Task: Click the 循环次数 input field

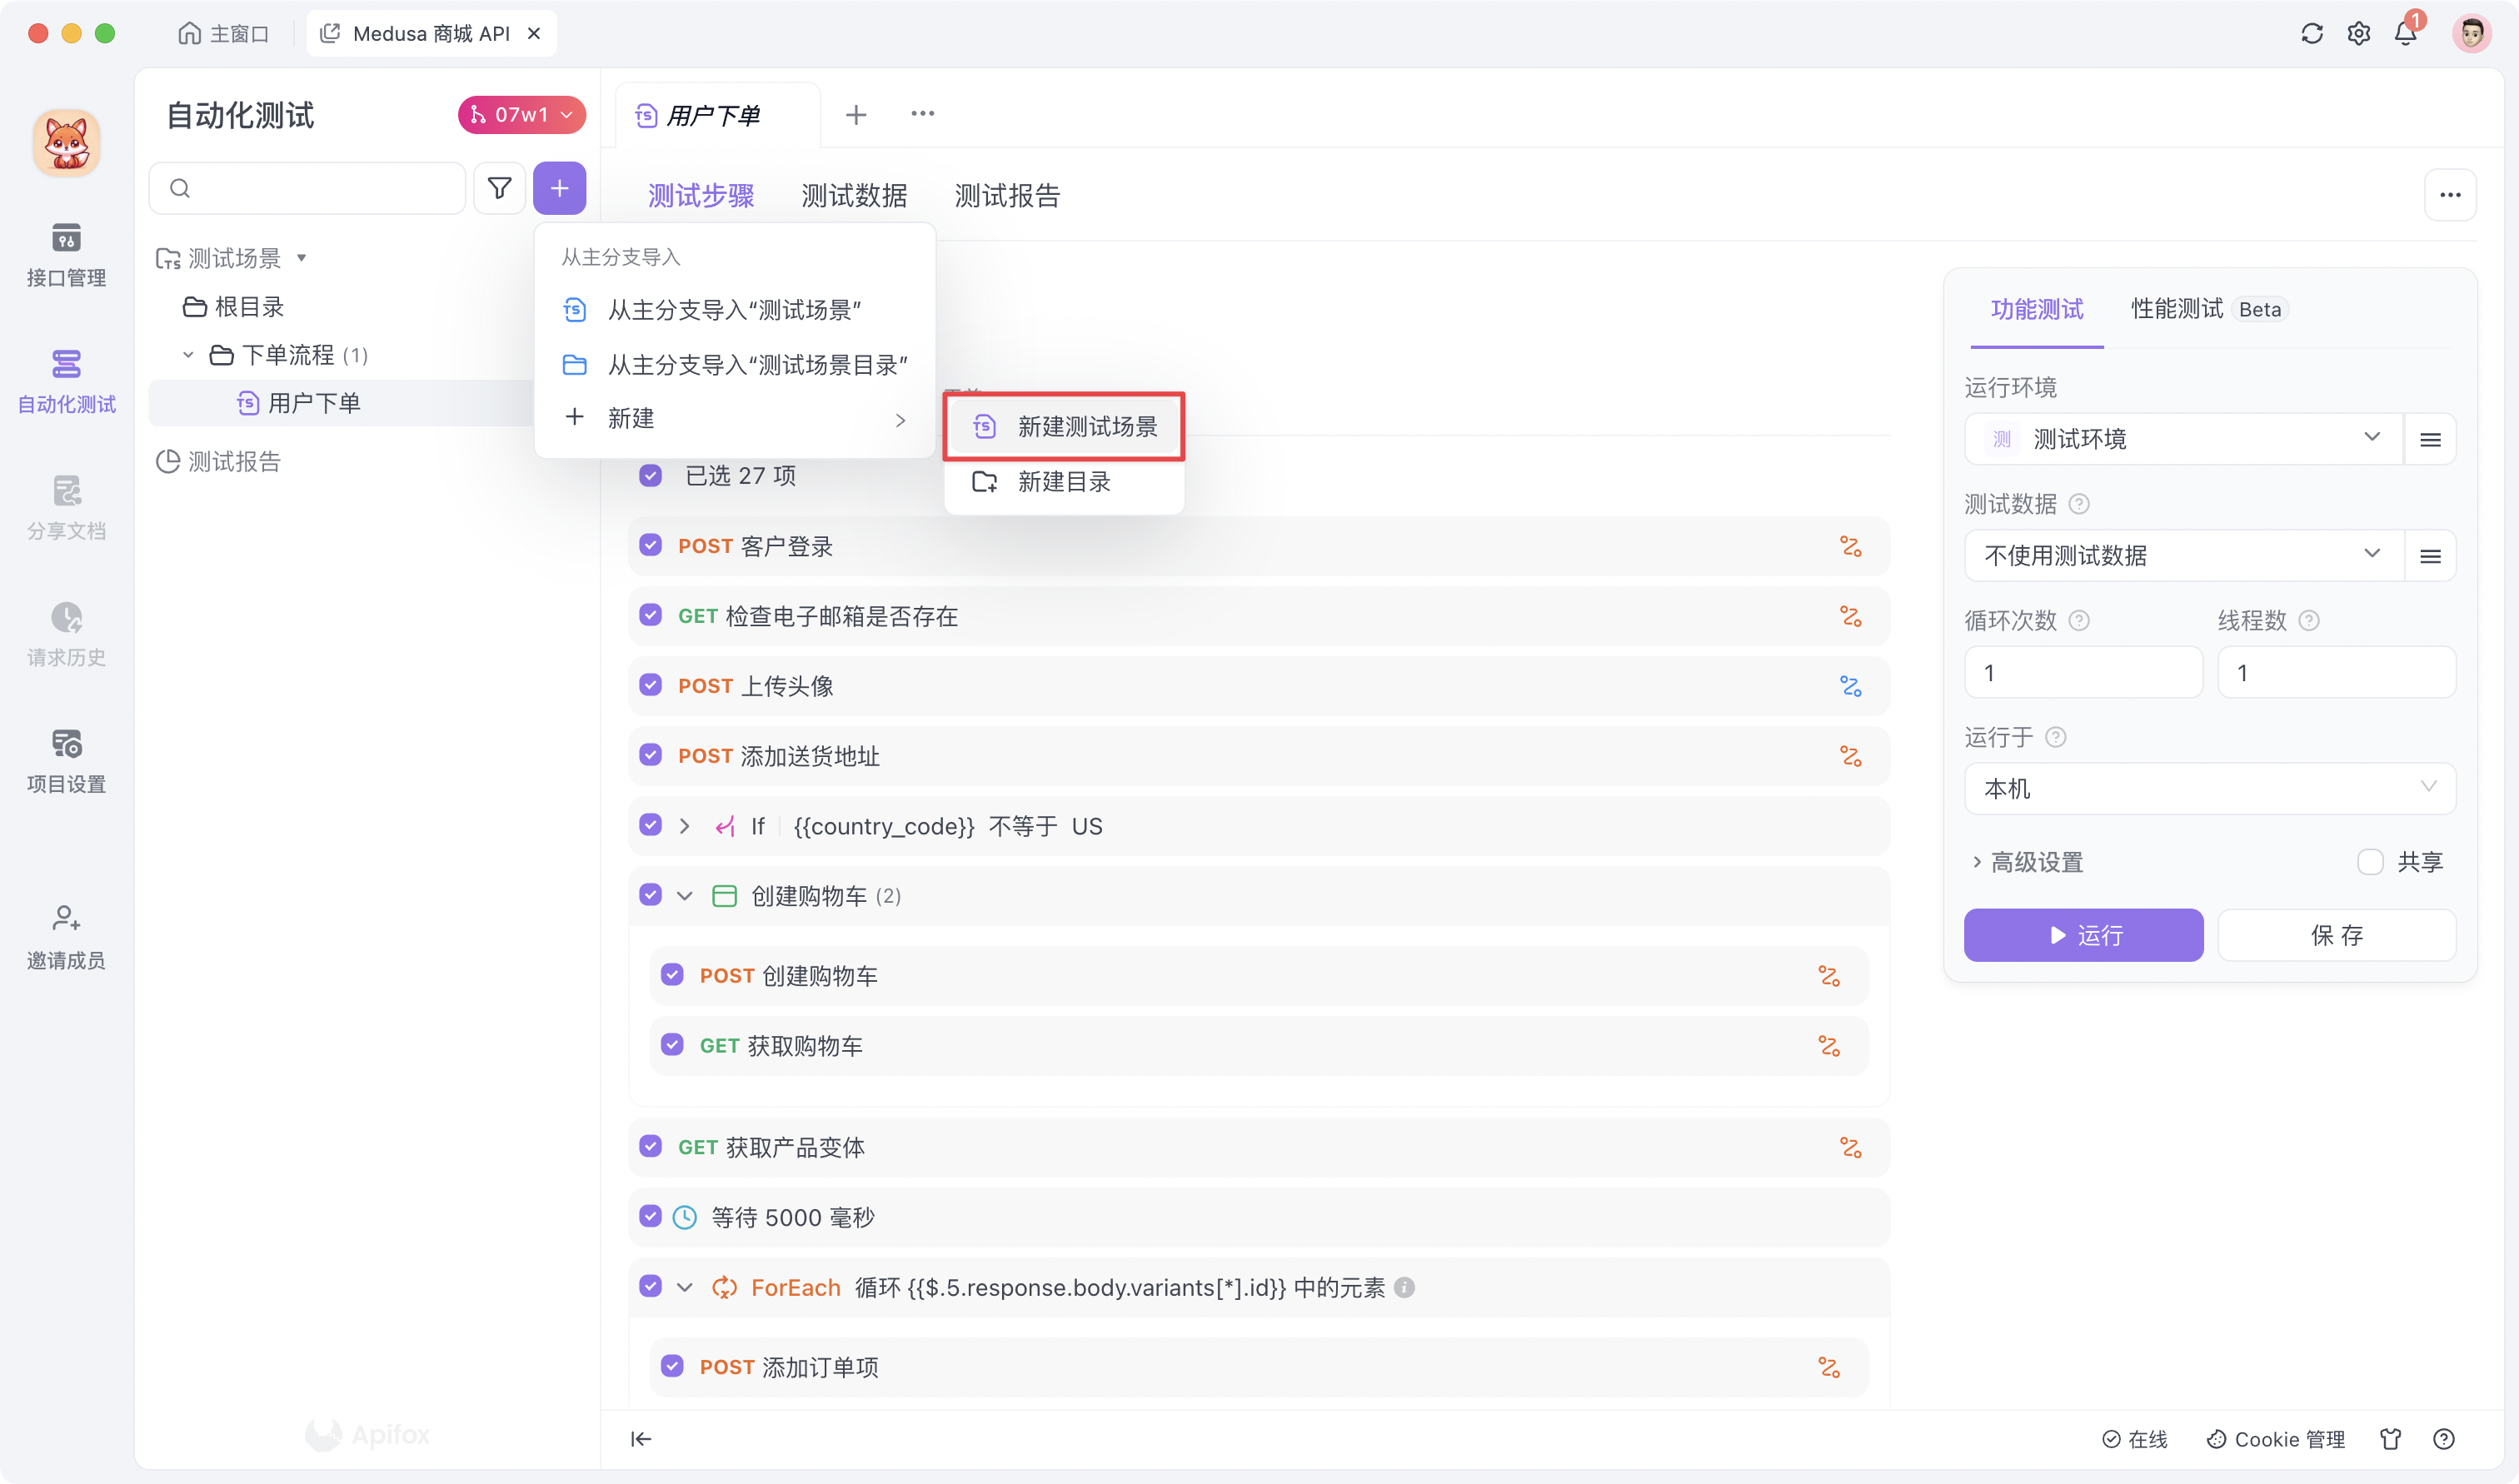Action: (x=2083, y=672)
